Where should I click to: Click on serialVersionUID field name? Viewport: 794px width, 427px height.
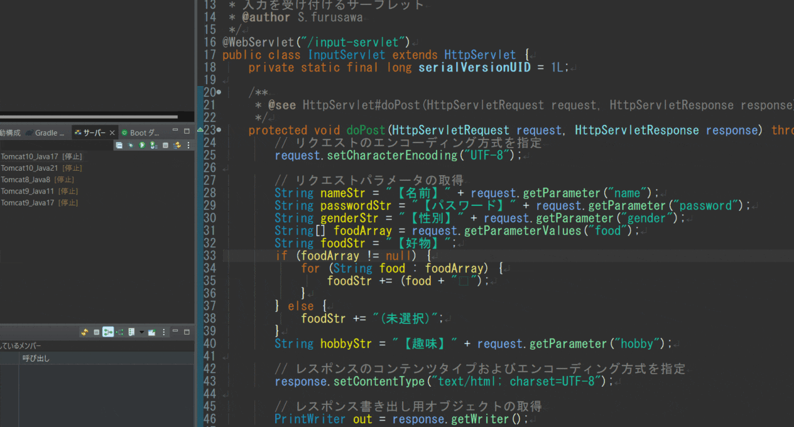(474, 68)
